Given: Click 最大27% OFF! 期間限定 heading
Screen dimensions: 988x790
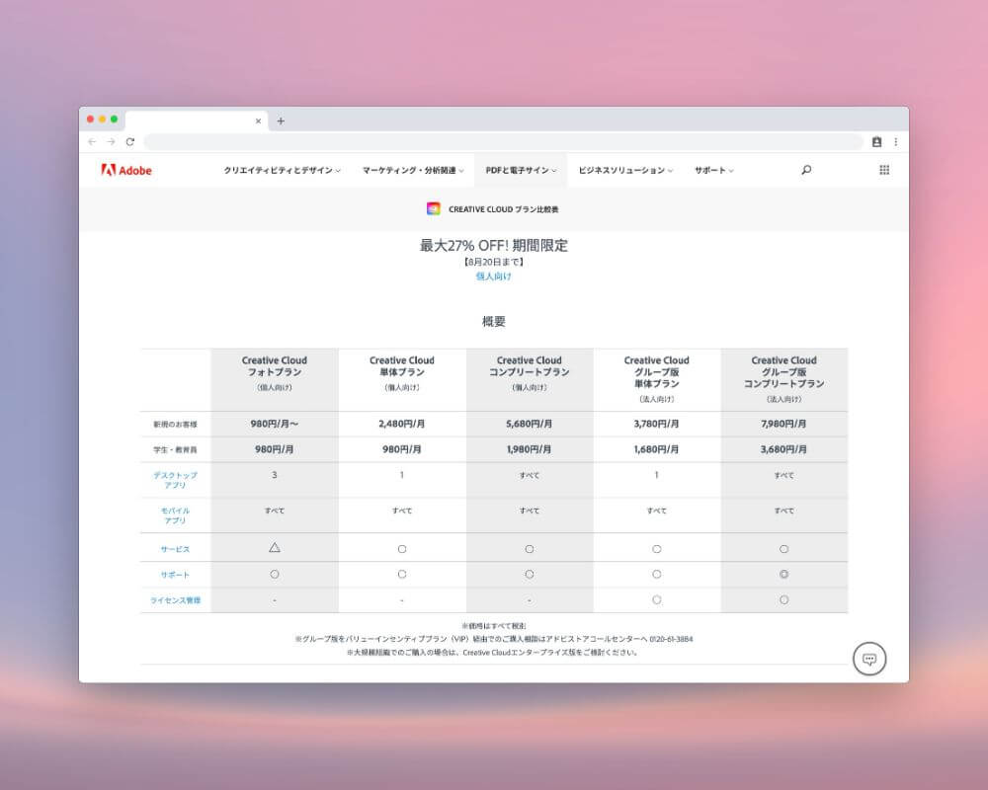Looking at the screenshot, I should click(494, 246).
